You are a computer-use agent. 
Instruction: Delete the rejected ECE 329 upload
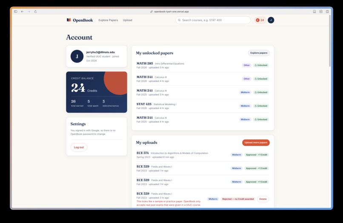point(263,199)
